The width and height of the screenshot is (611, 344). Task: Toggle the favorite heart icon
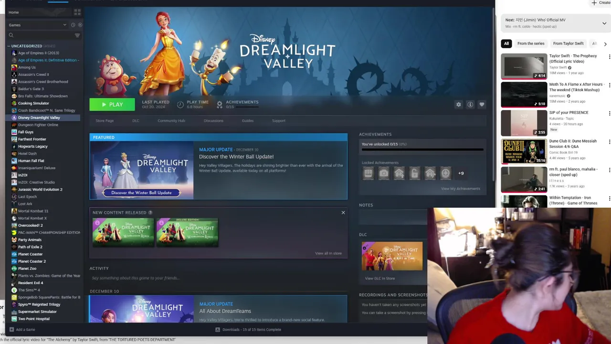click(482, 105)
